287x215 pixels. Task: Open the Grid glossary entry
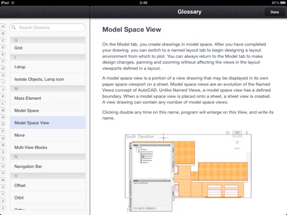click(48, 48)
